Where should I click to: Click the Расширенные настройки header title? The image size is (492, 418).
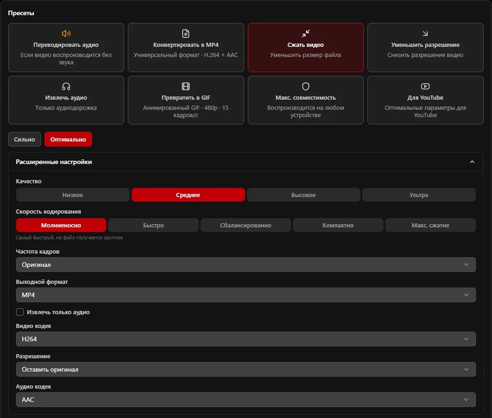pyautogui.click(x=54, y=162)
